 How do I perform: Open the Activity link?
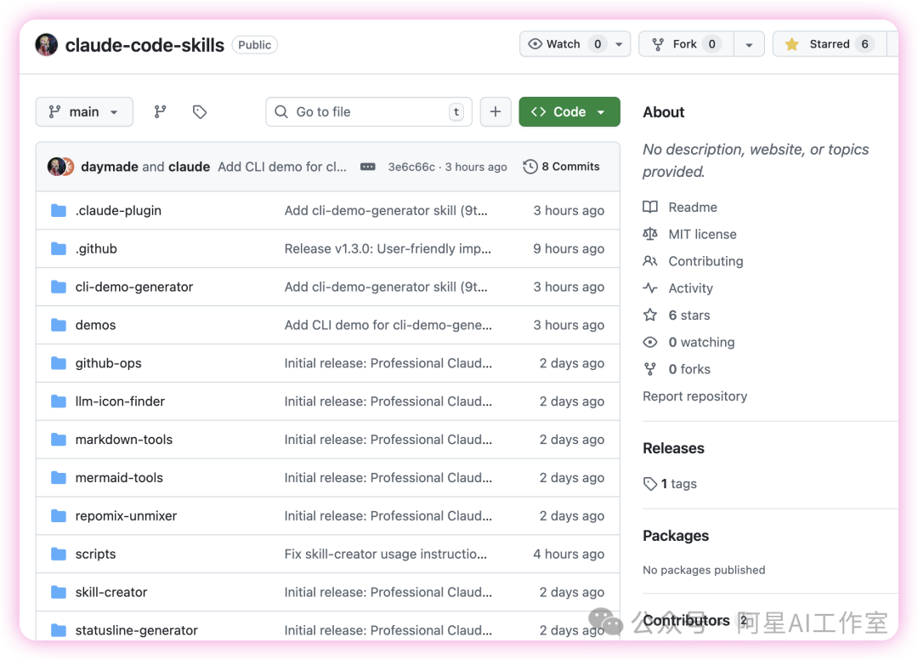[691, 288]
